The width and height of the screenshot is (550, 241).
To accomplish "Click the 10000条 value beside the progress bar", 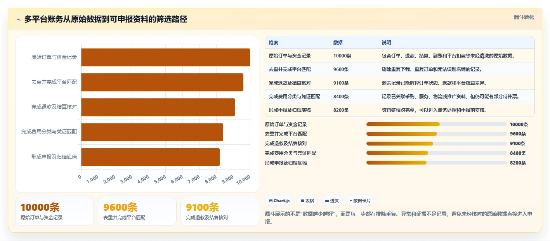I will tap(519, 125).
